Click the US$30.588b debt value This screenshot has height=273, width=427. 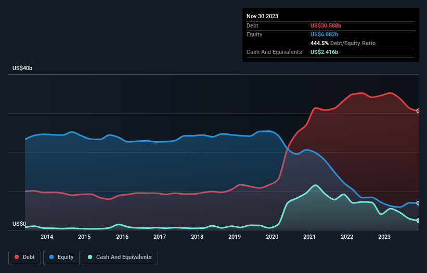(326, 25)
